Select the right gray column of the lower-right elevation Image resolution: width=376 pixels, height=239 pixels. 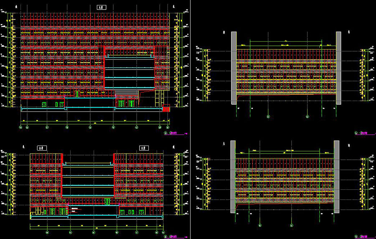(336, 177)
